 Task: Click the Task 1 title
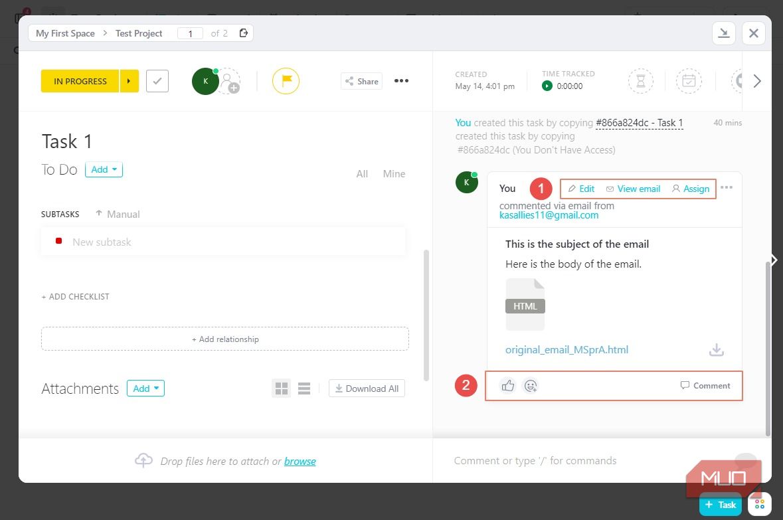click(67, 141)
